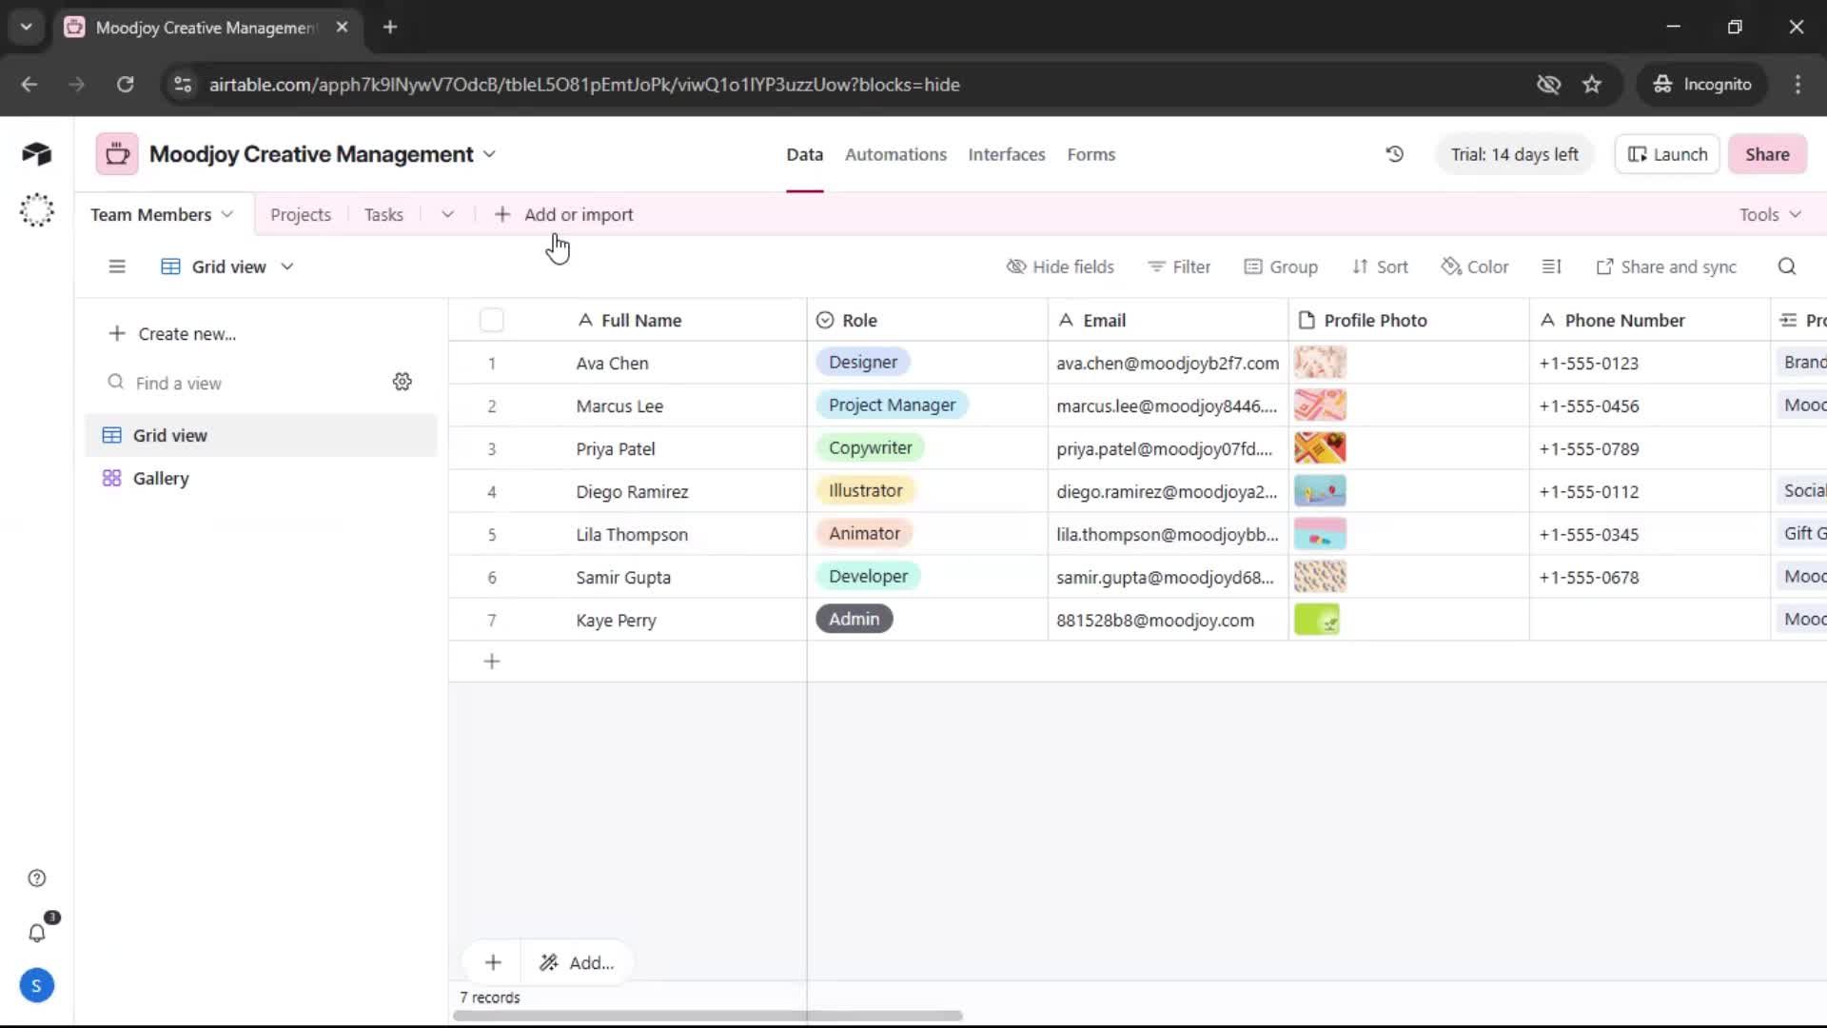Image resolution: width=1827 pixels, height=1028 pixels.
Task: Reload the page in the browser
Action: point(125,85)
